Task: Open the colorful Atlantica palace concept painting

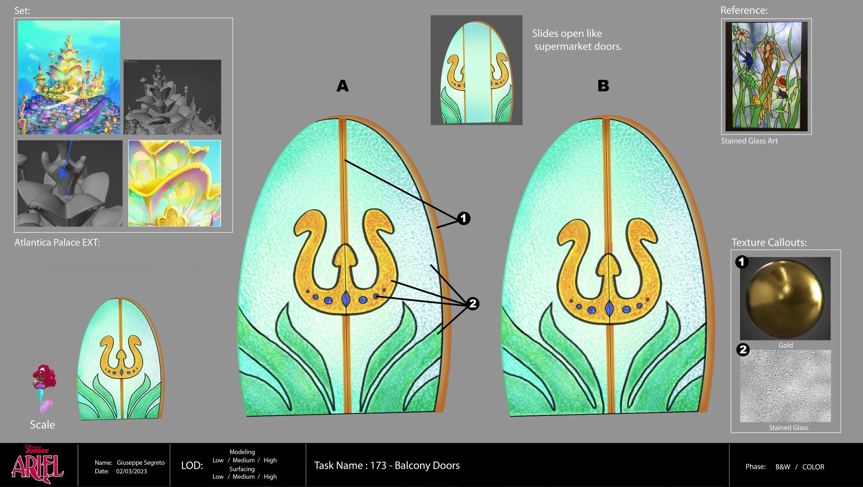Action: (69, 77)
